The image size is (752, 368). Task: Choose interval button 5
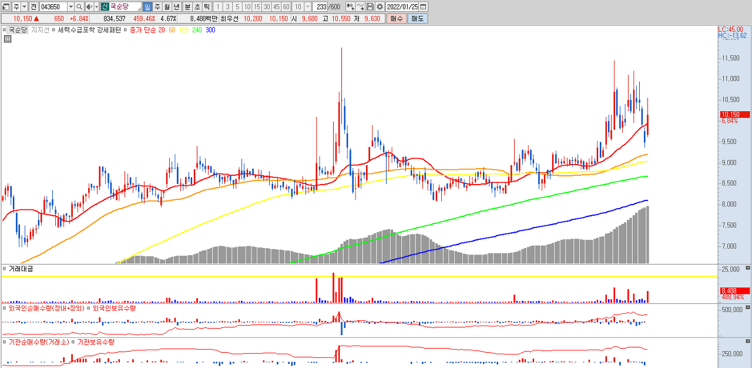[237, 6]
